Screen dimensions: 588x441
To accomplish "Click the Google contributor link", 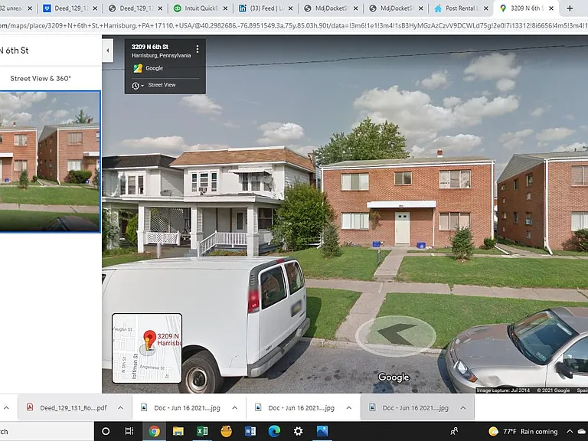I will click(x=154, y=68).
